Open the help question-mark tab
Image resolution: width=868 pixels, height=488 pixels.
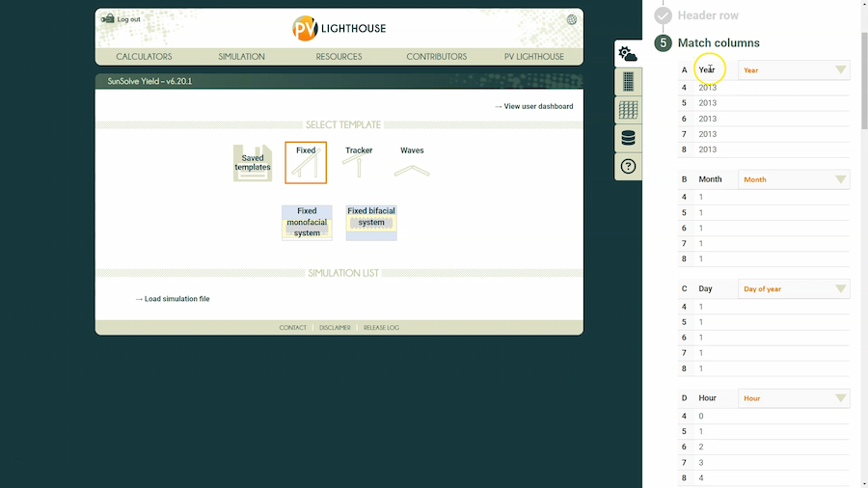(x=628, y=166)
